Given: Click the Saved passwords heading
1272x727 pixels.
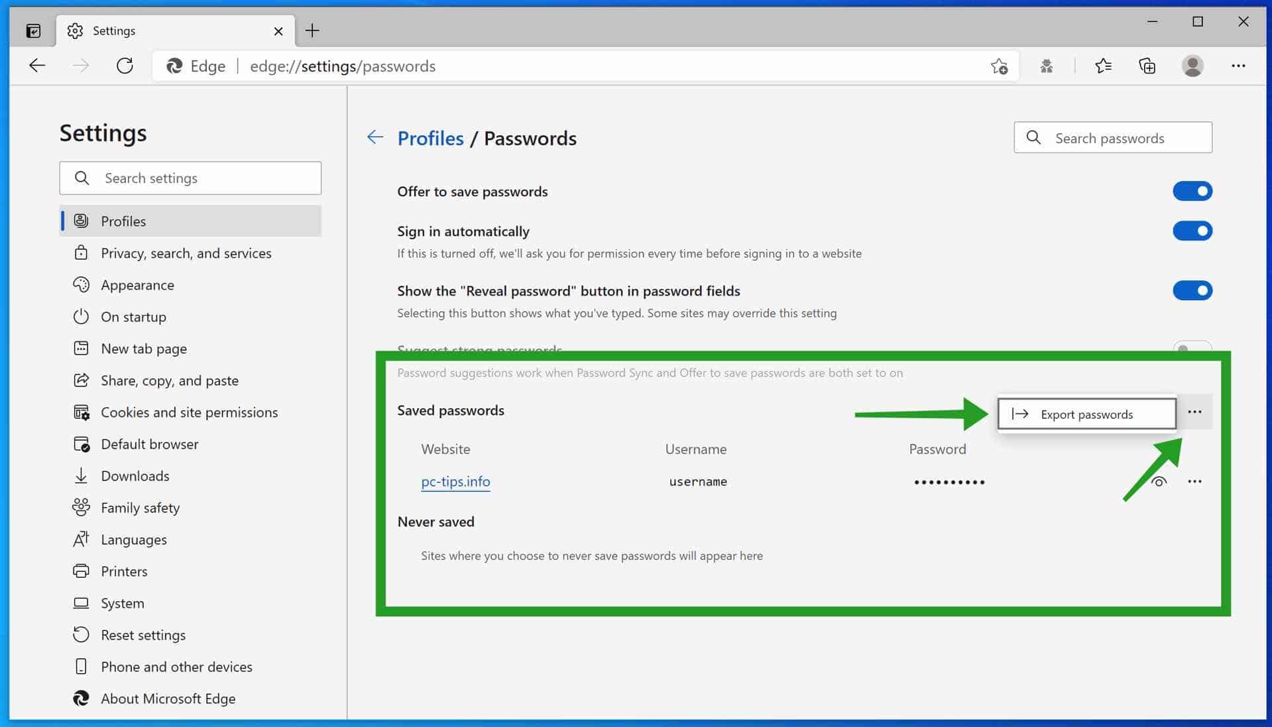Looking at the screenshot, I should coord(451,410).
